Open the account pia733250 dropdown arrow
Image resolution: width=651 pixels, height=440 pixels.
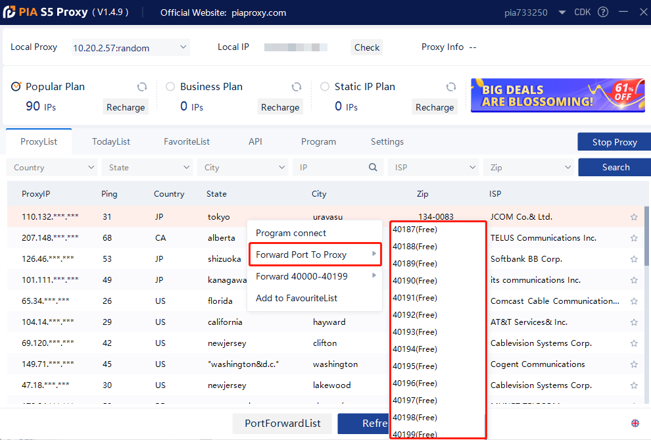point(562,12)
